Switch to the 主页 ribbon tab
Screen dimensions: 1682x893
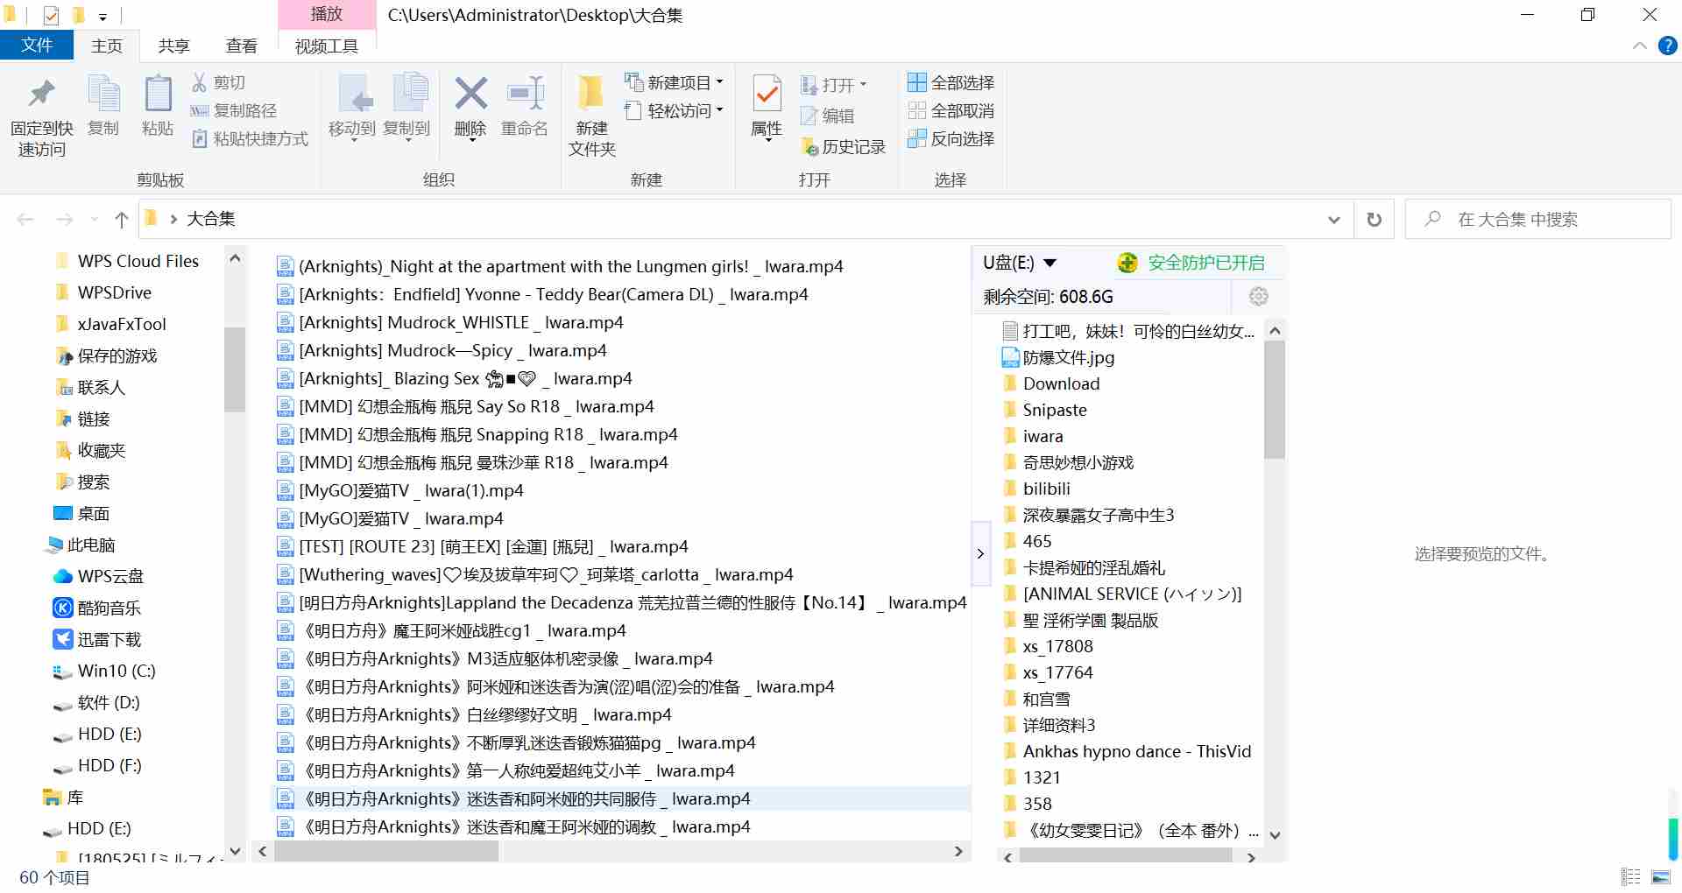[x=107, y=46]
